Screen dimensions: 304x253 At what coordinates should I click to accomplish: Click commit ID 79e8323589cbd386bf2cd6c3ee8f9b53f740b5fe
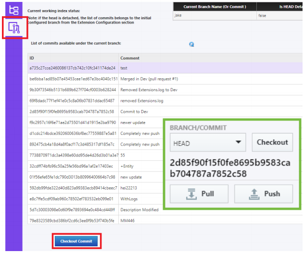coord(72,221)
